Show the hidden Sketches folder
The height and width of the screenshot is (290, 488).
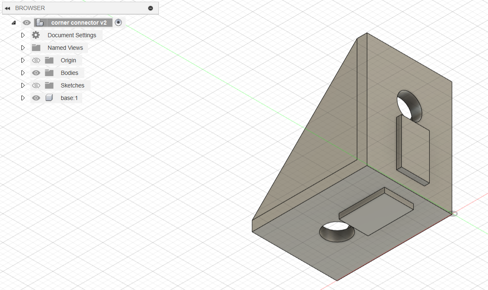tap(36, 85)
